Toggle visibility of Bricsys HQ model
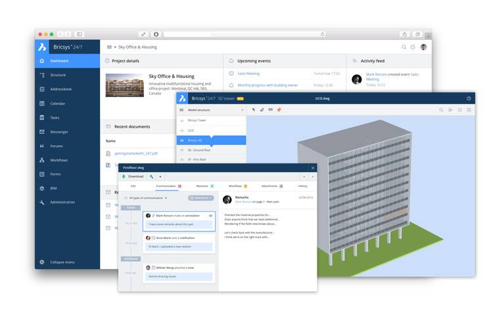The width and height of the screenshot is (493, 313). (x=182, y=140)
